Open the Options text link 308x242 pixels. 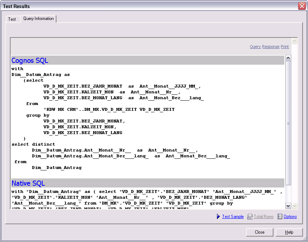(x=290, y=217)
